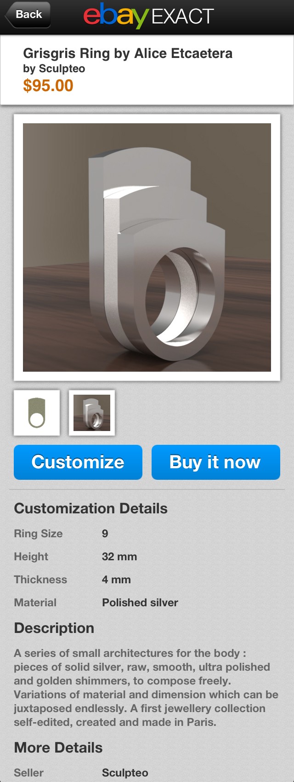Screen dimensions: 294x782
Task: Click the Grisgris Ring product title
Action: (x=128, y=53)
